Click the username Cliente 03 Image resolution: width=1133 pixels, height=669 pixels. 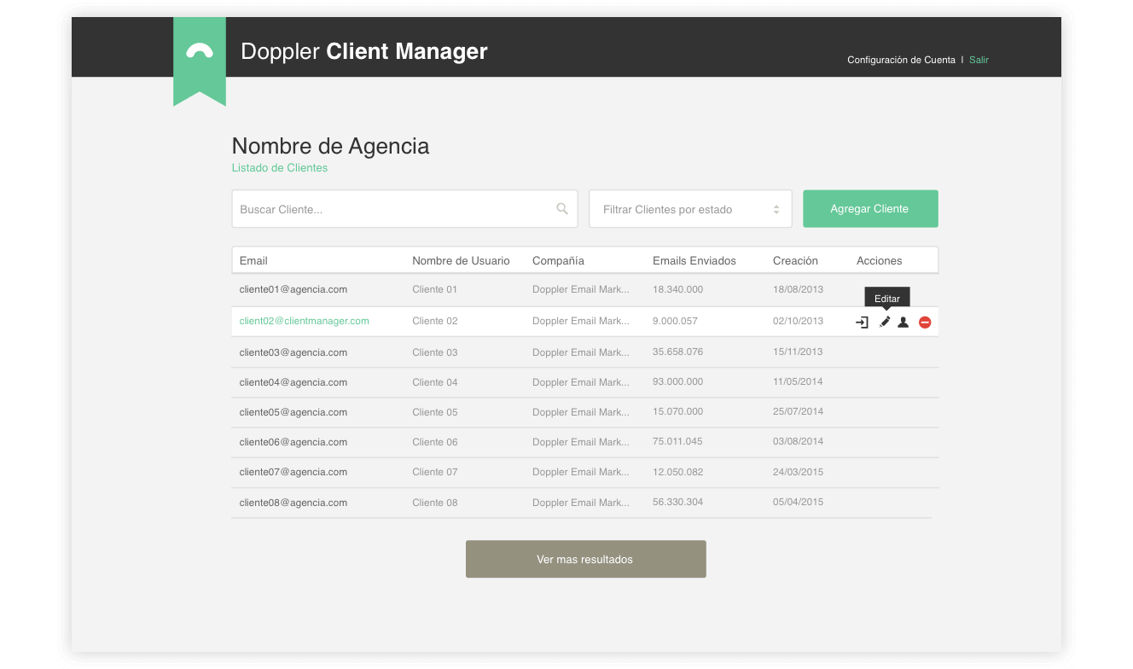pyautogui.click(x=435, y=352)
